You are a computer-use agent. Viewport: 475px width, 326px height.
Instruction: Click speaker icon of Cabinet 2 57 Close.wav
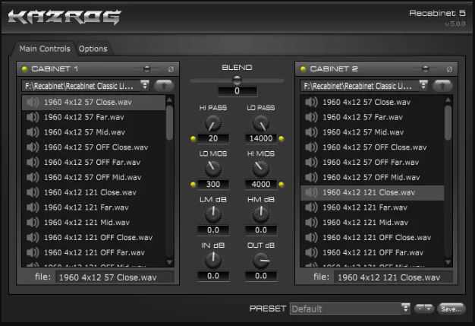point(311,102)
